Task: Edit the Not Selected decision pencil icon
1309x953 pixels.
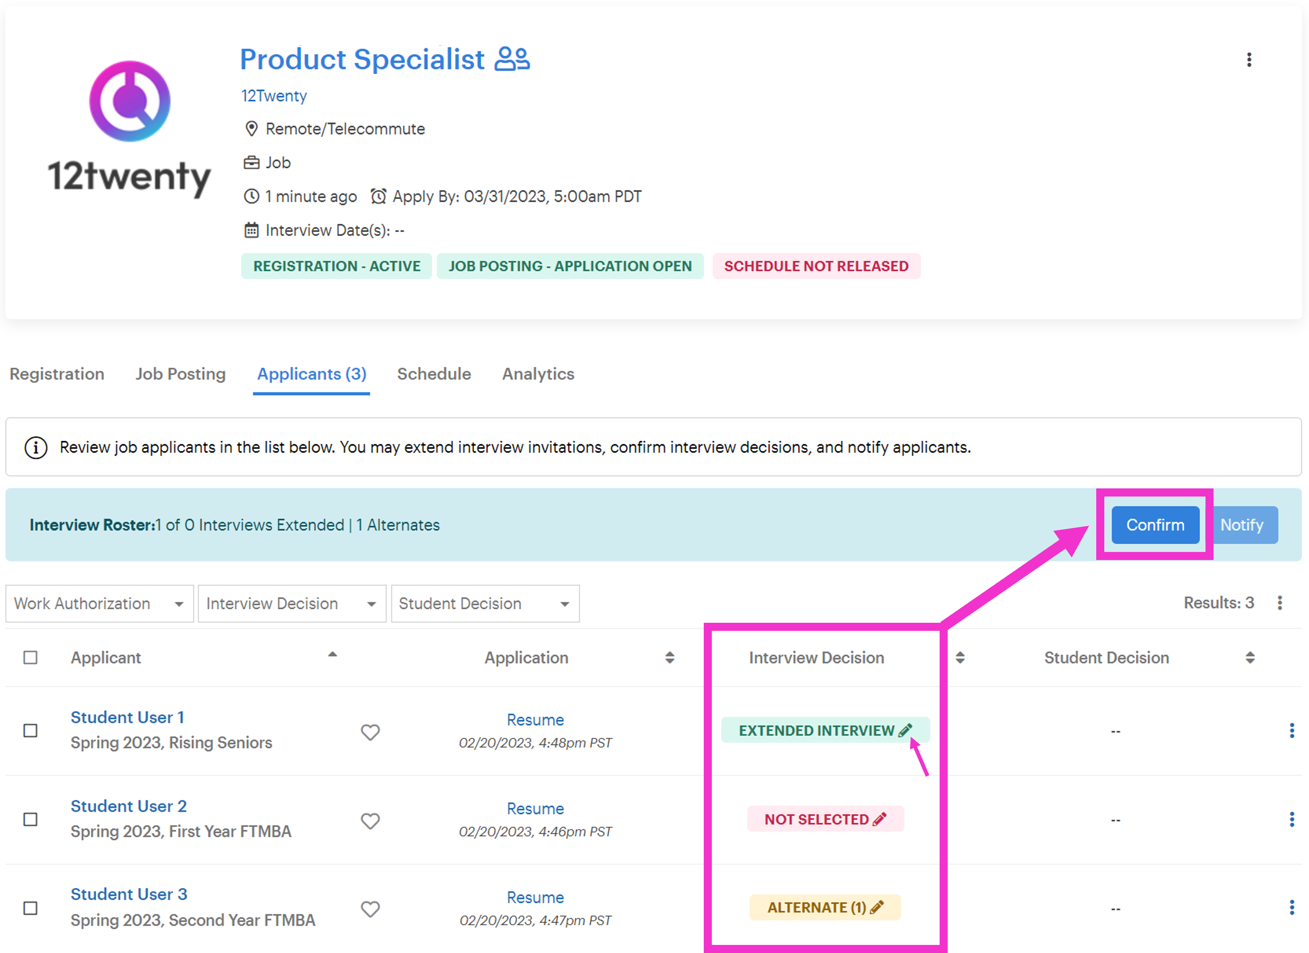Action: 879,819
